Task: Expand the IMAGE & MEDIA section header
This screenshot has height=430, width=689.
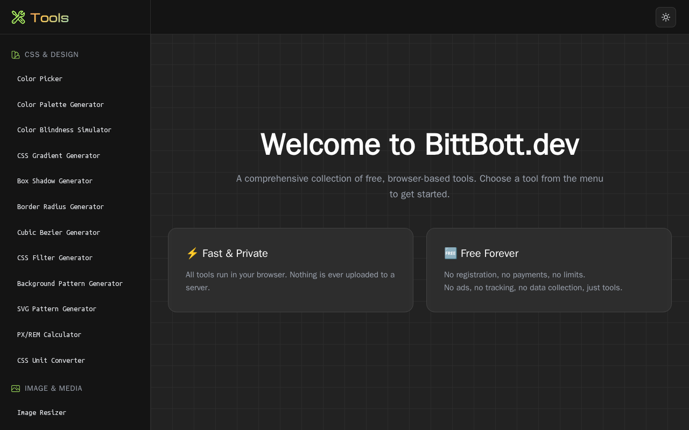Action: pos(53,389)
